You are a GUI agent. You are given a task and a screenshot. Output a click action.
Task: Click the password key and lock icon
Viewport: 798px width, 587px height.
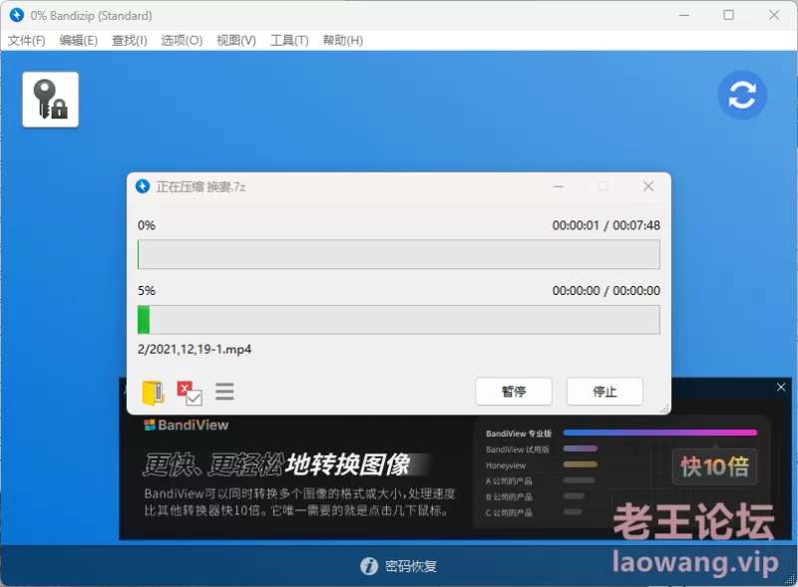point(51,100)
